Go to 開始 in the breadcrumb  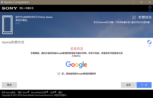coord(21,8)
